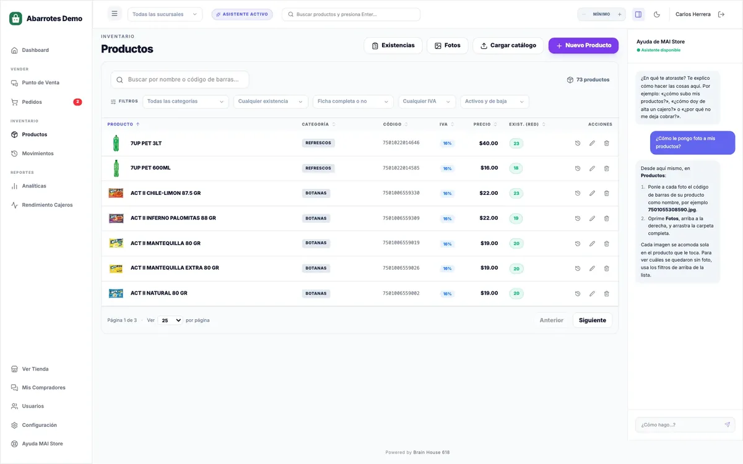Open Punto de Venta sidebar item
743x464 pixels.
[41, 82]
